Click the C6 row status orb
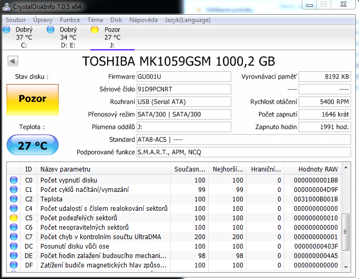Image resolution: width=359 pixels, height=279 pixels. pyautogui.click(x=14, y=228)
